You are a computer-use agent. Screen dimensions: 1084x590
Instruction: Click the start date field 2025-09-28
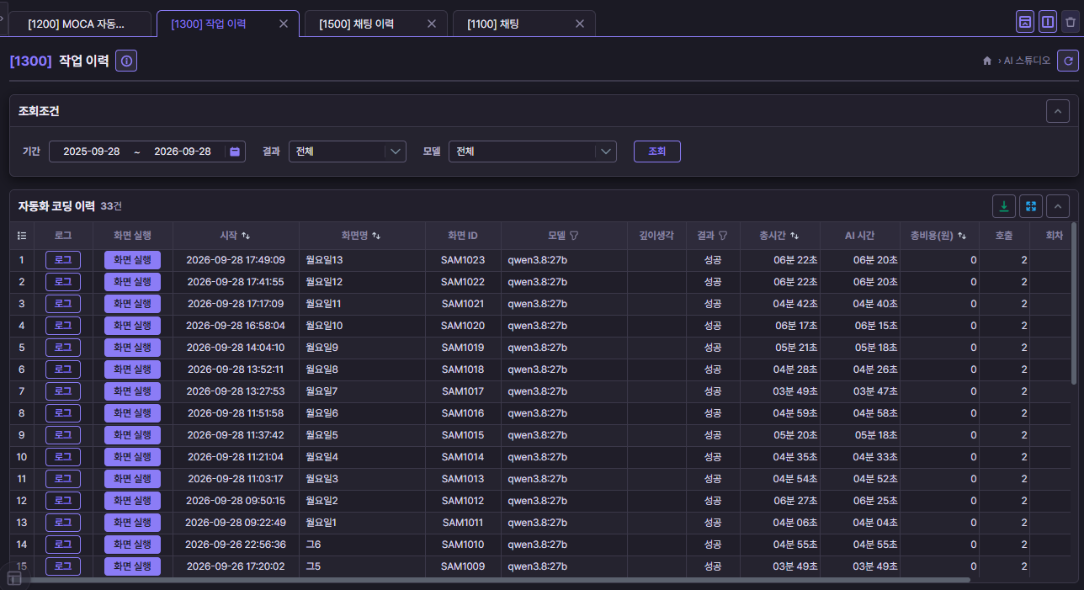click(92, 151)
